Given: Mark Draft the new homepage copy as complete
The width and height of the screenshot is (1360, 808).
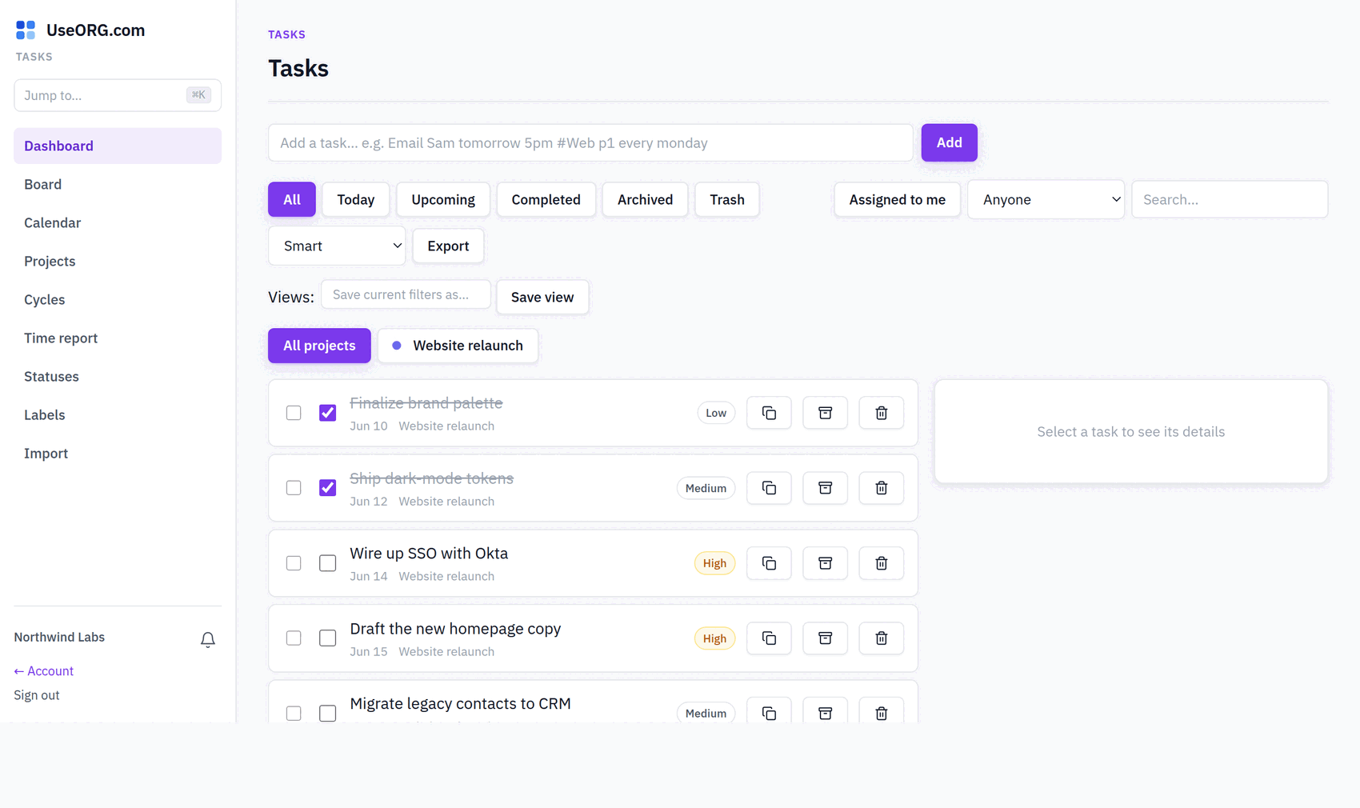Looking at the screenshot, I should click(x=327, y=638).
